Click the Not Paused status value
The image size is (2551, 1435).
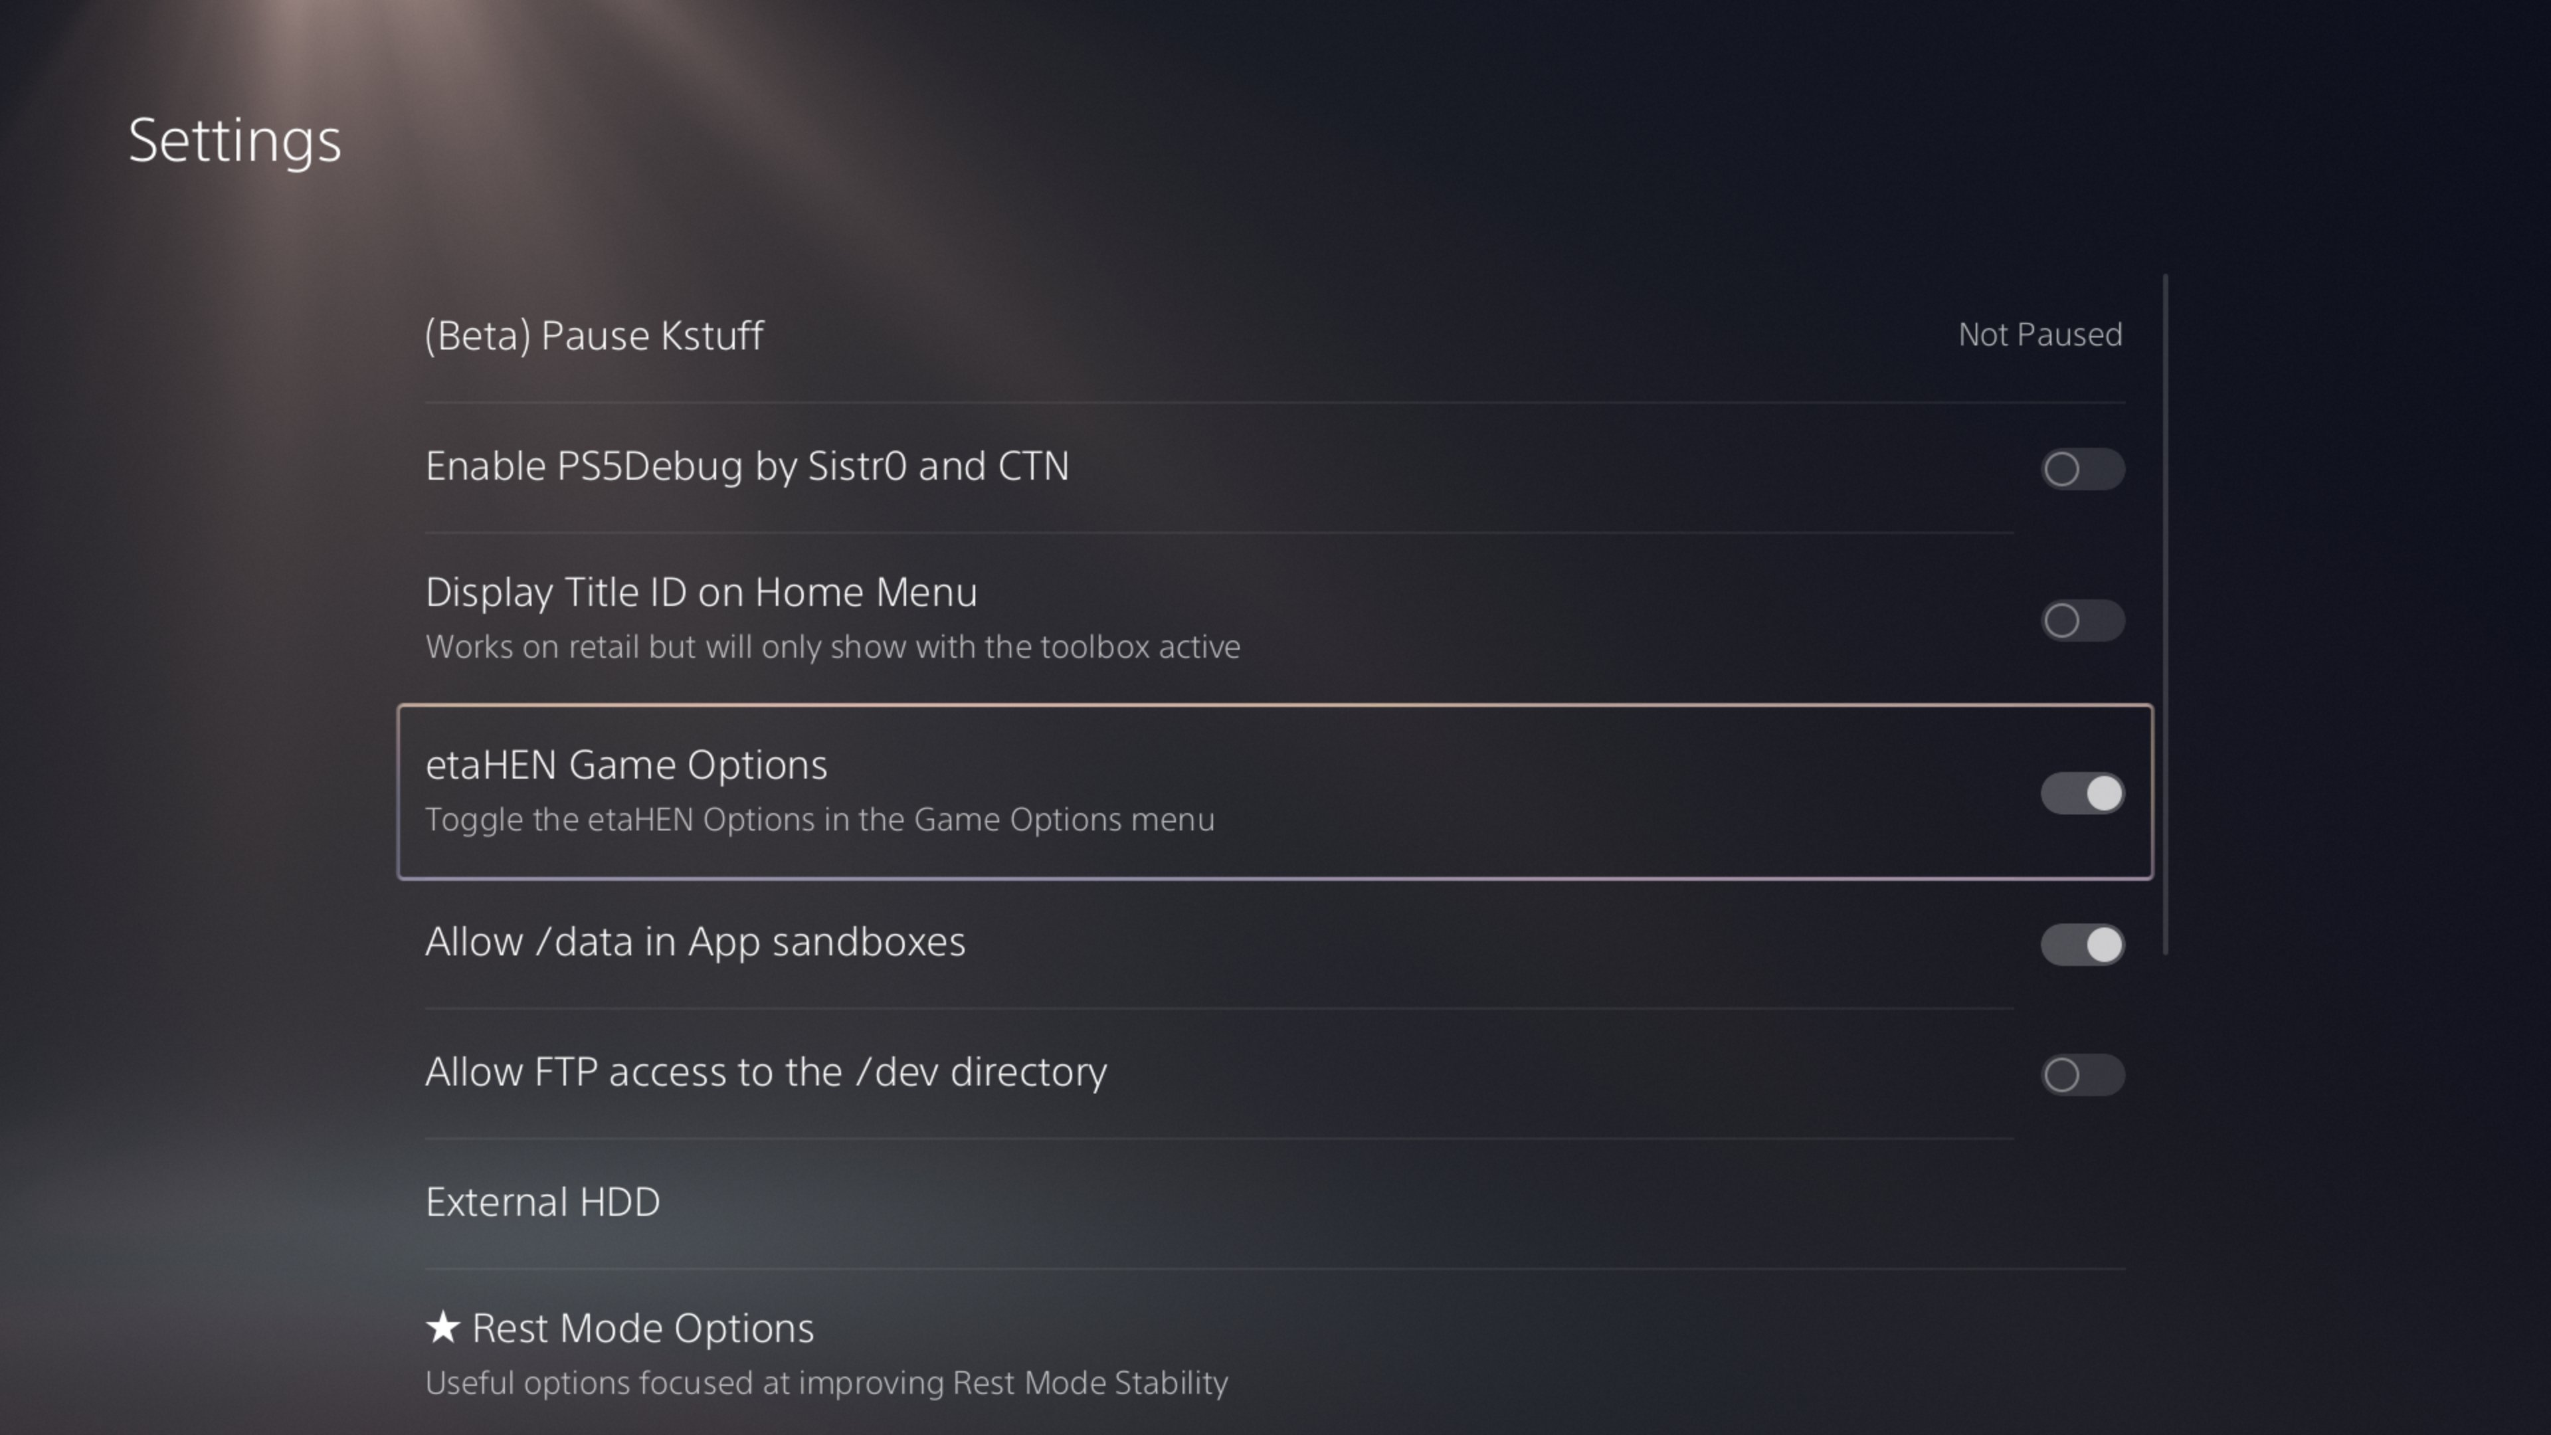pos(2039,335)
